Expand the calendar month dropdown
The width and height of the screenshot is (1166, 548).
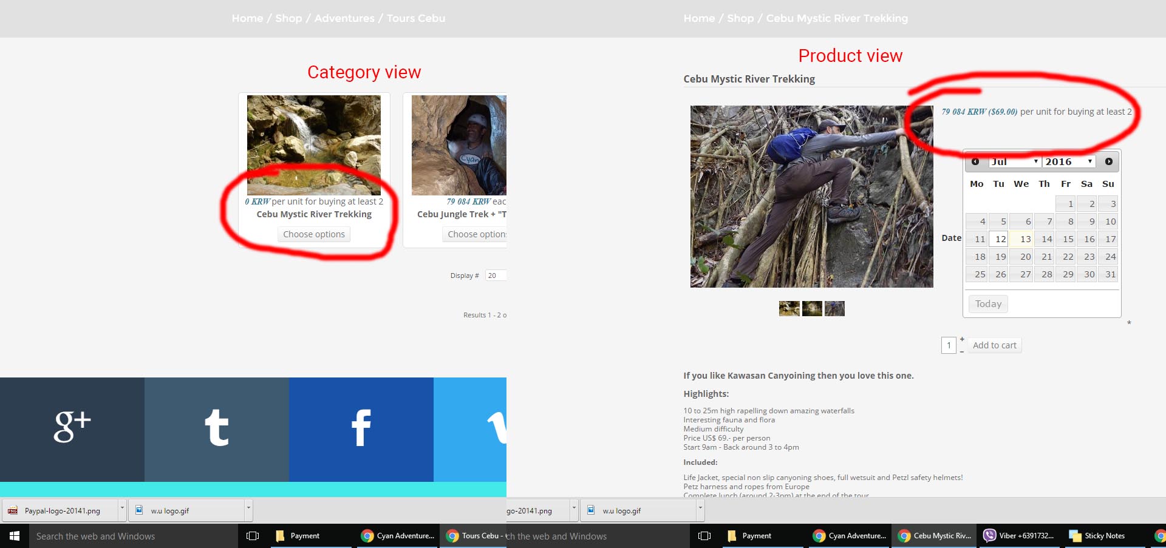coord(1015,161)
